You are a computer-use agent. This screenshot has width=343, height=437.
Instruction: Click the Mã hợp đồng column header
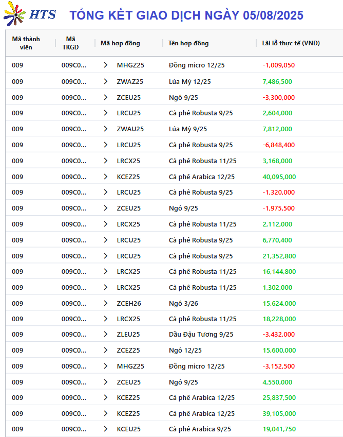click(x=120, y=43)
